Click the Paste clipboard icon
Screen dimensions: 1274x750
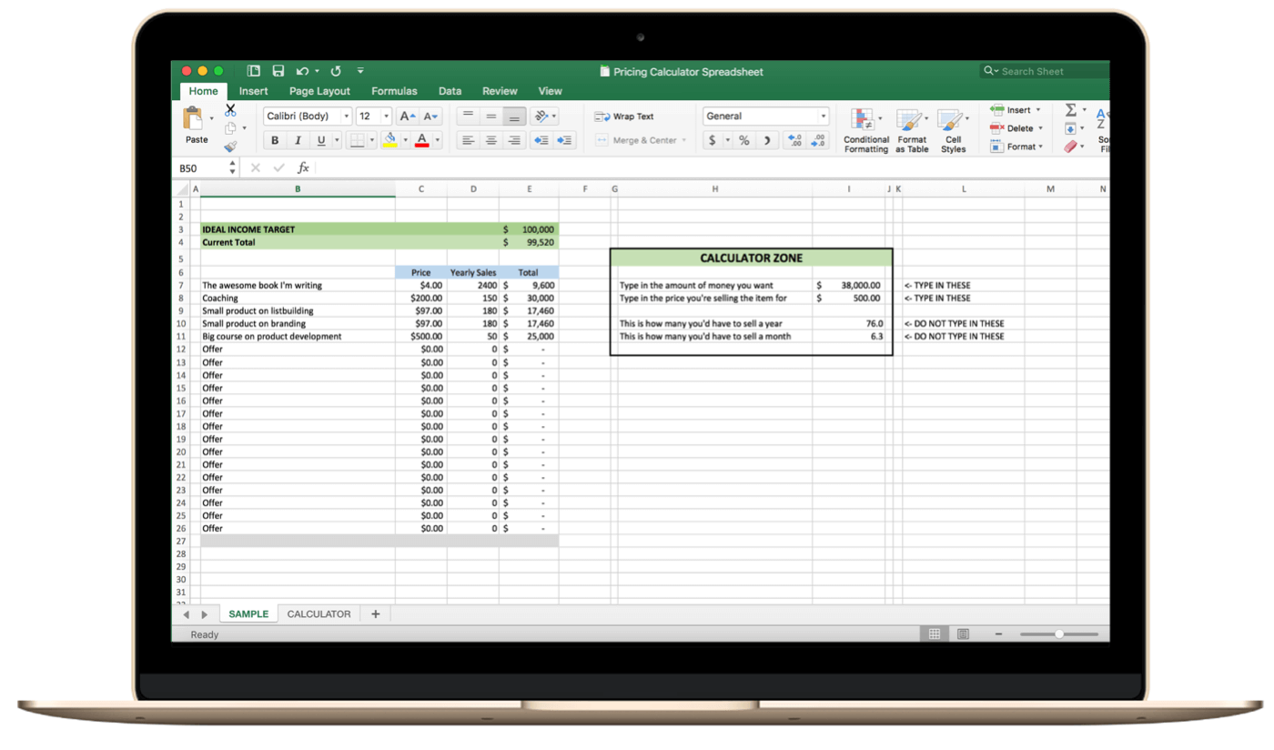[x=193, y=118]
